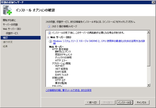156x108 pixels.
Task: Click the scroll down arrow of list
Action: 148,85
